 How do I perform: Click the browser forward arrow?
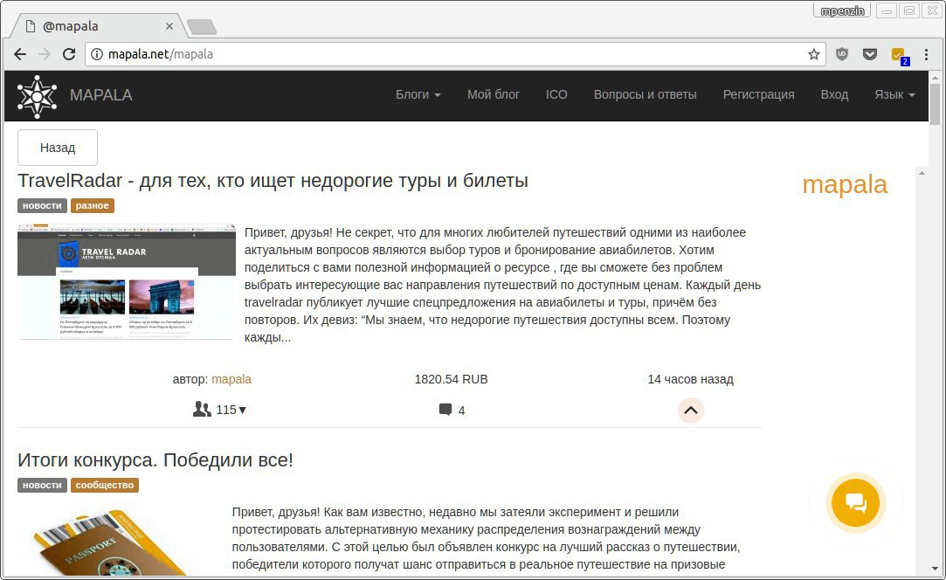click(x=45, y=54)
